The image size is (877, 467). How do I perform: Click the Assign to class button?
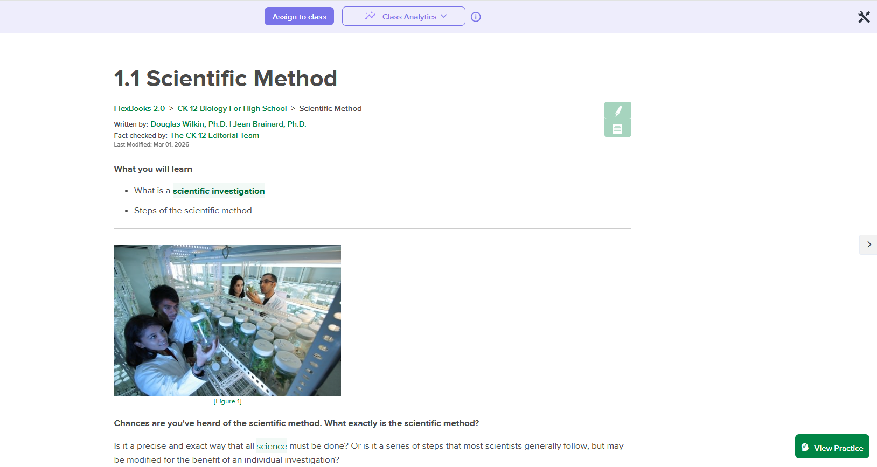coord(299,17)
